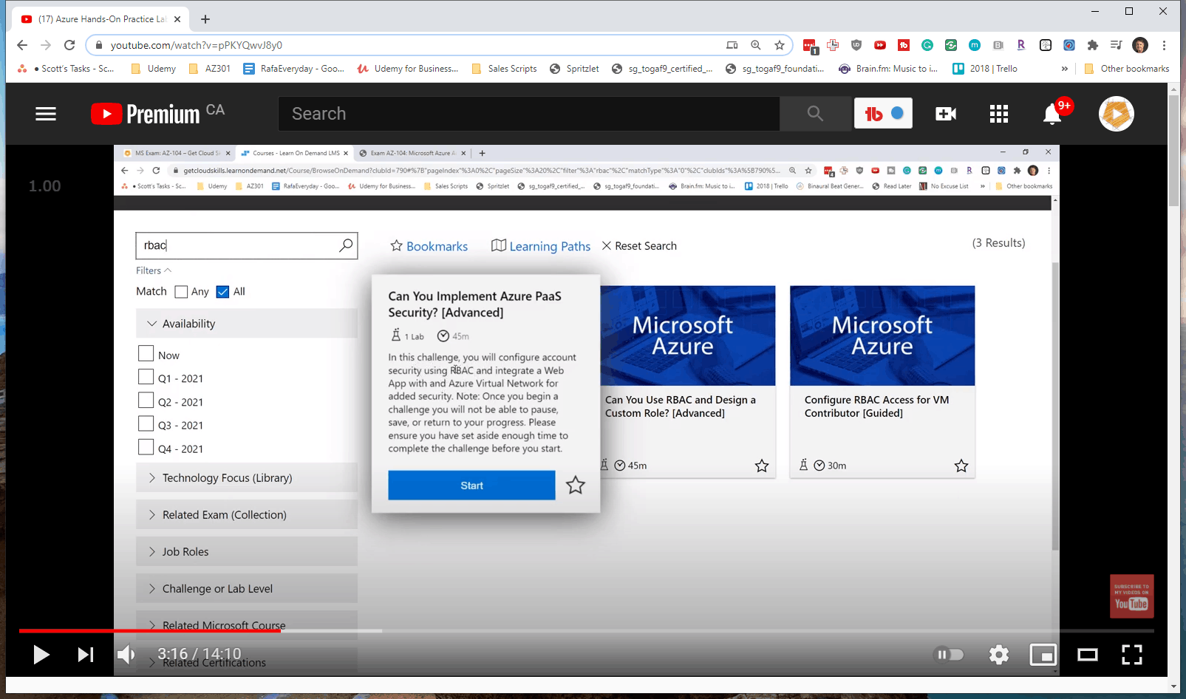This screenshot has height=699, width=1186.
Task: Open the YouTube apps grid icon
Action: click(999, 114)
